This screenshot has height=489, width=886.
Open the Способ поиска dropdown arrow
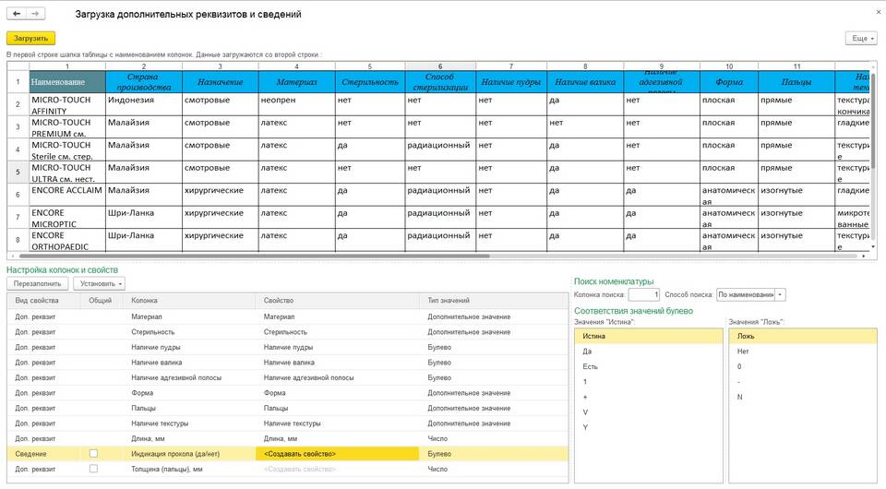pyautogui.click(x=780, y=294)
